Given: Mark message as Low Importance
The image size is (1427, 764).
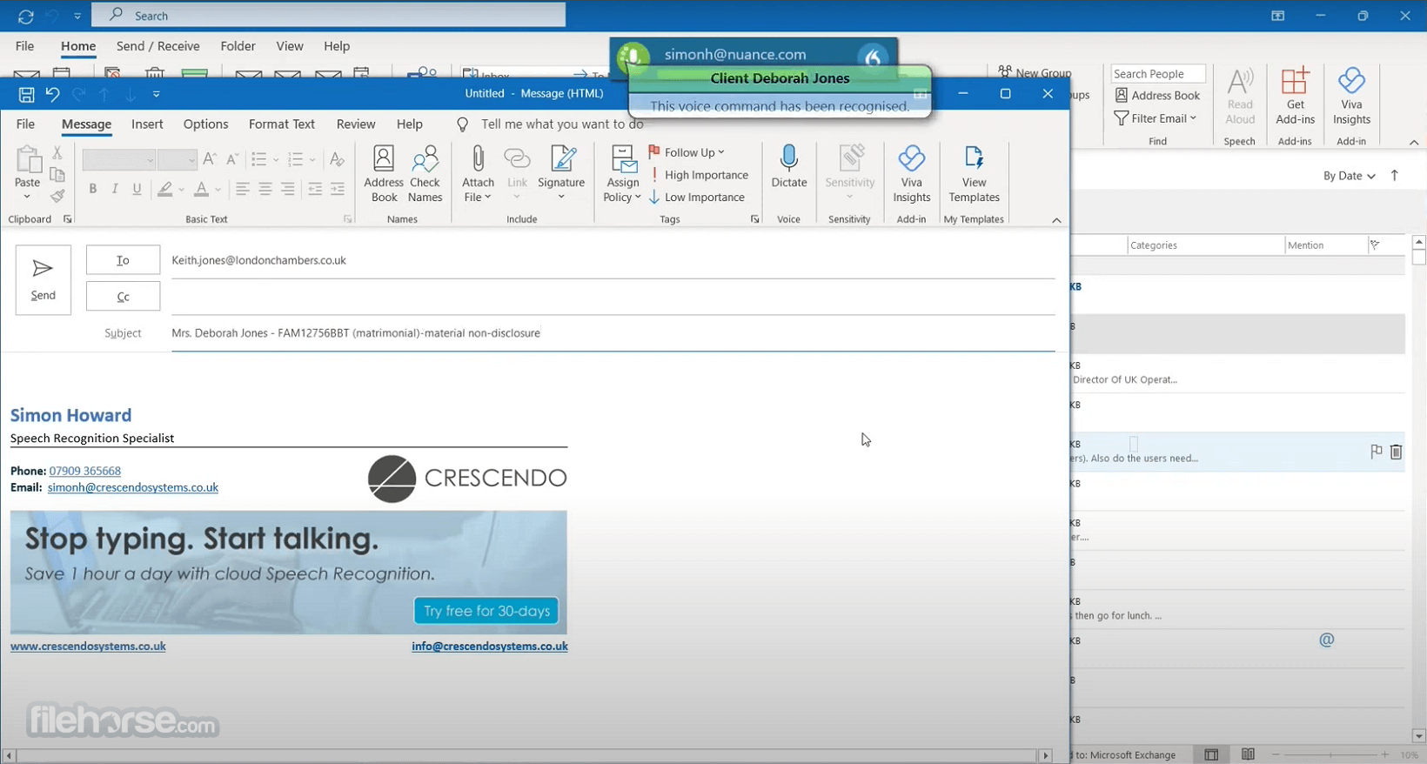Looking at the screenshot, I should (x=697, y=198).
